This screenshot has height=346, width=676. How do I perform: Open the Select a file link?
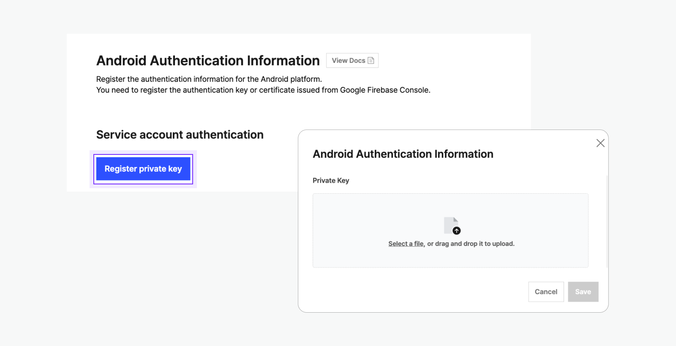406,244
